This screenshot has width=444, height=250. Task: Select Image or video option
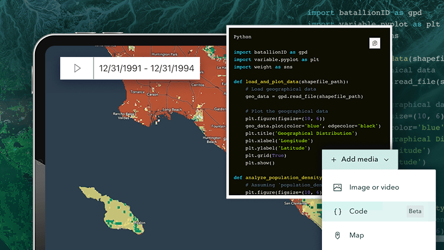point(378,188)
